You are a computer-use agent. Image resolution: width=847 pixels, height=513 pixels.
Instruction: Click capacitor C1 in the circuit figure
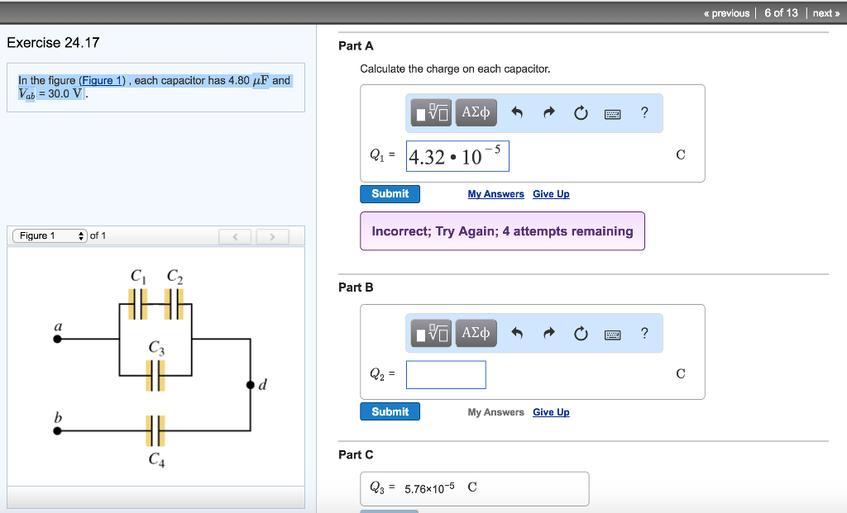coord(138,304)
